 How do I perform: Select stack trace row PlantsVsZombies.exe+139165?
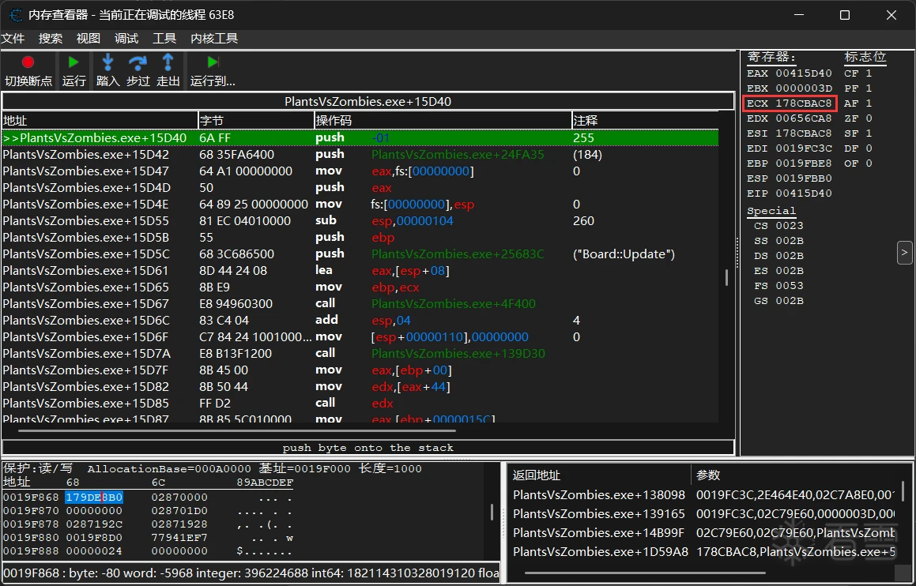(x=703, y=513)
